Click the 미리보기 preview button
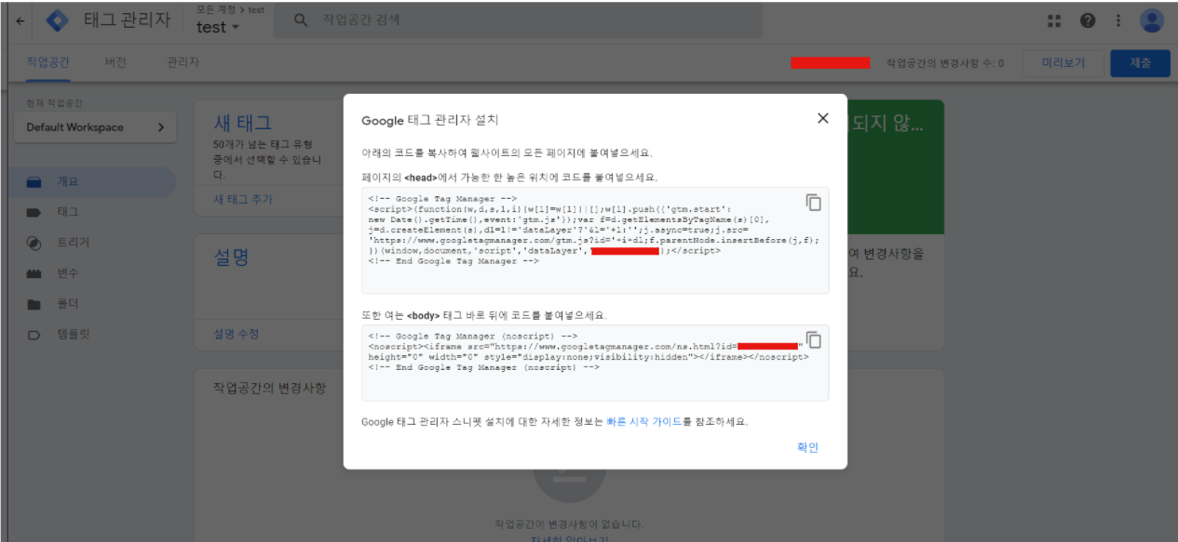Image resolution: width=1178 pixels, height=542 pixels. [1063, 63]
